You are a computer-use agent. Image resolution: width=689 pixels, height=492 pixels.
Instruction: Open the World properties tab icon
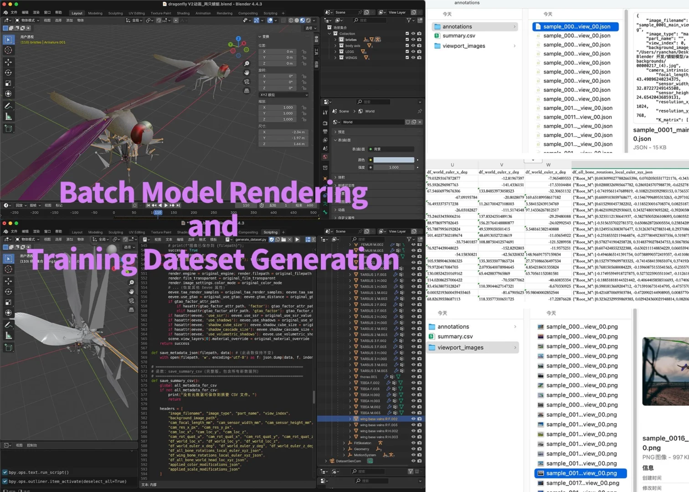click(325, 157)
